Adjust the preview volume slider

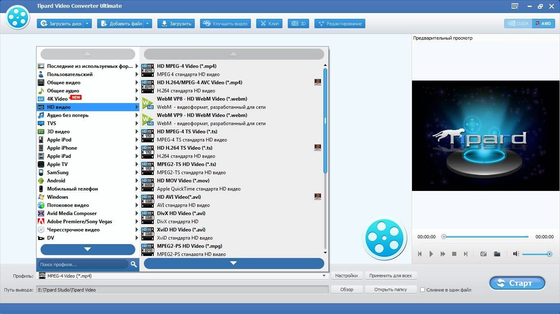coord(537,254)
